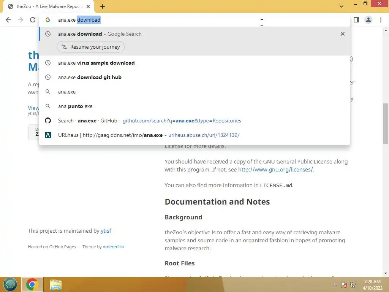Screen dimensions: 389x292
Task: Click the page vertical scrollbar thumb
Action: [x=386, y=124]
